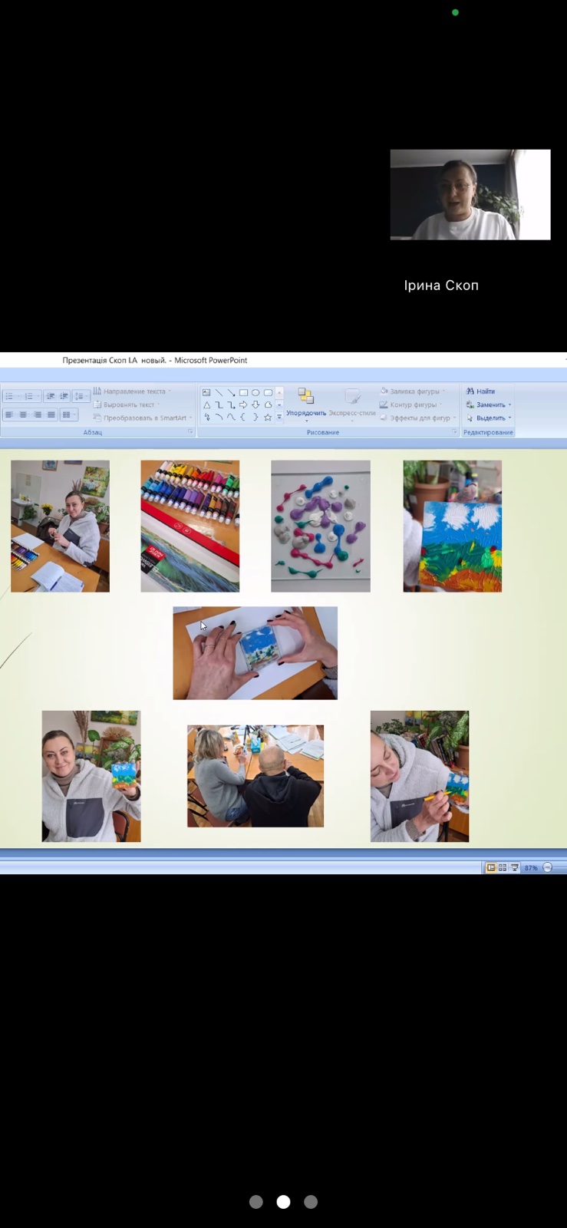The height and width of the screenshot is (1228, 567).
Task: Insert a text box from shapes gallery
Action: tap(206, 392)
